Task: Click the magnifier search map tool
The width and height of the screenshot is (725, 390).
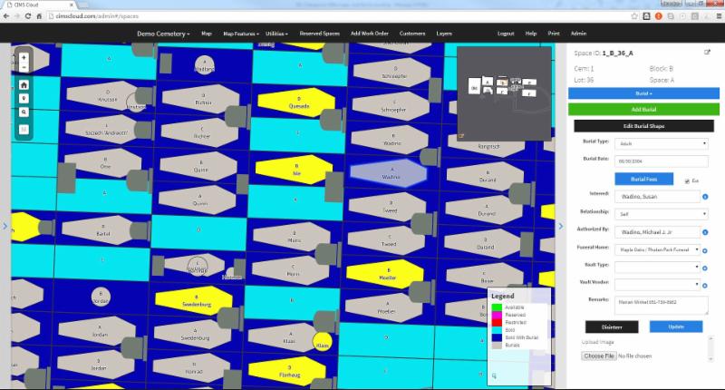Action: [x=24, y=112]
